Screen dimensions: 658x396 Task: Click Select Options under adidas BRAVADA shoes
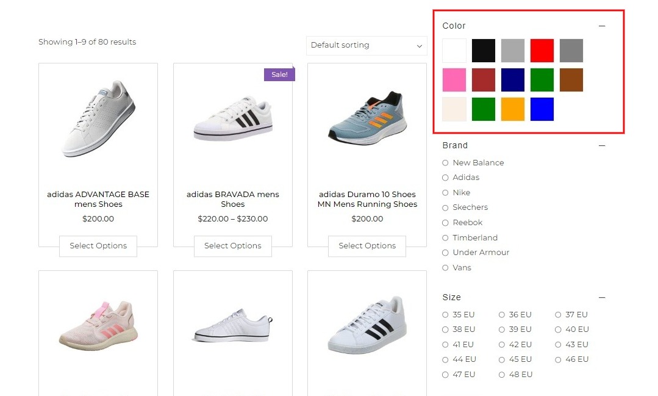(x=233, y=246)
